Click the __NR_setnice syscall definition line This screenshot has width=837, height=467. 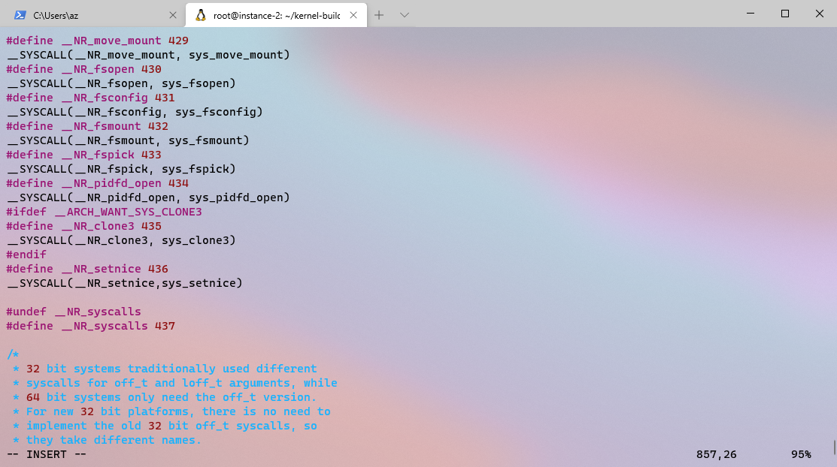[x=124, y=283]
